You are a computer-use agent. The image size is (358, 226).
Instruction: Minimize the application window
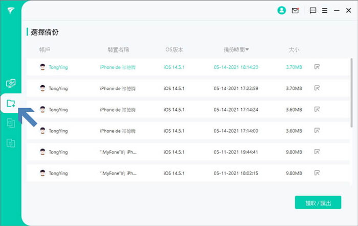point(337,11)
